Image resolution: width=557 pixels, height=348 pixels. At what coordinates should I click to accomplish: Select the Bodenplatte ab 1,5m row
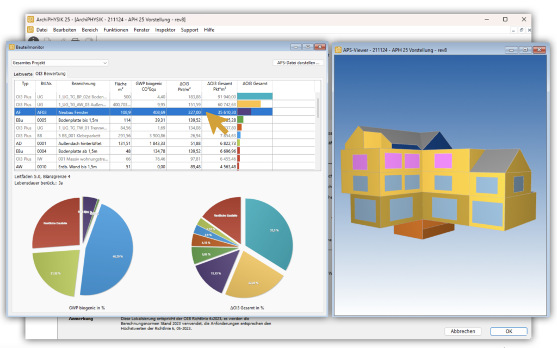(x=165, y=151)
